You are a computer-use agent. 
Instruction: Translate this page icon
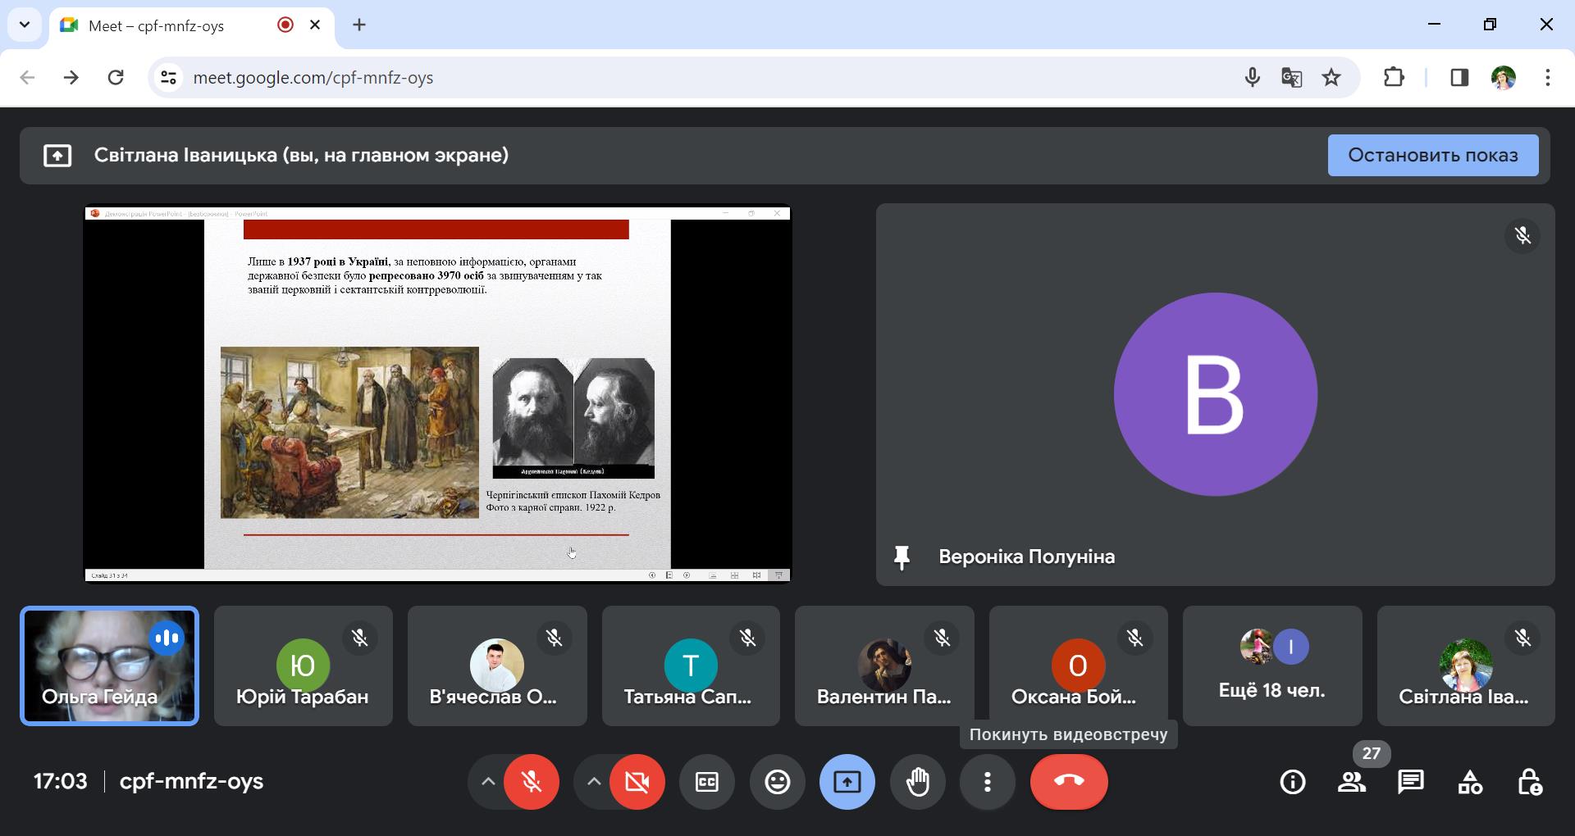(1291, 77)
